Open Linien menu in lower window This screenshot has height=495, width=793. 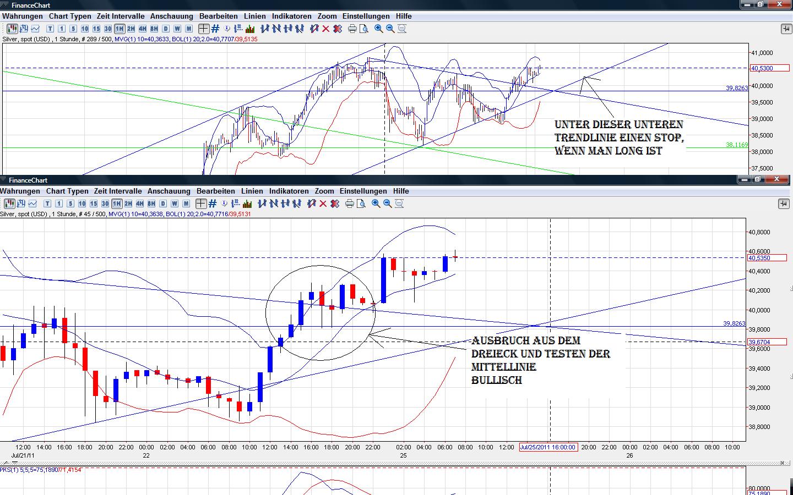[x=252, y=191]
